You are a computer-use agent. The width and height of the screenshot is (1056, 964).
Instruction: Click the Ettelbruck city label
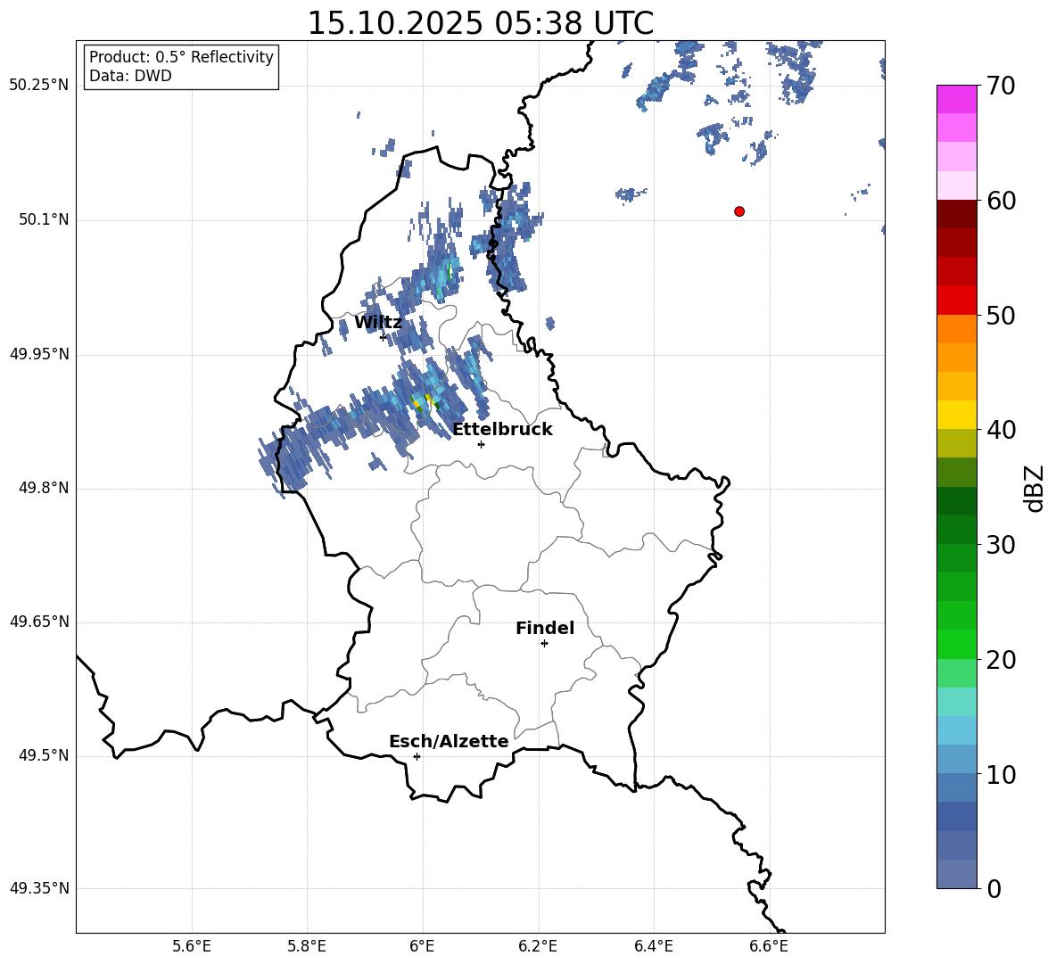point(502,430)
